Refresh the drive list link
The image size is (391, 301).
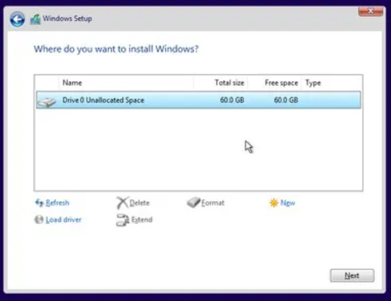57,203
